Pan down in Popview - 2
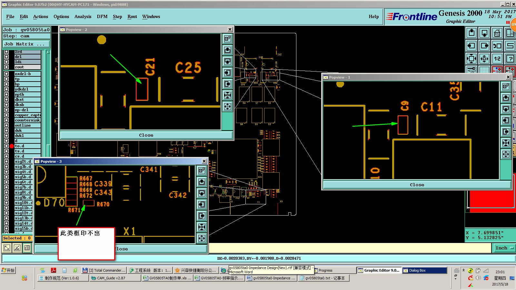The width and height of the screenshot is (516, 290). [228, 62]
